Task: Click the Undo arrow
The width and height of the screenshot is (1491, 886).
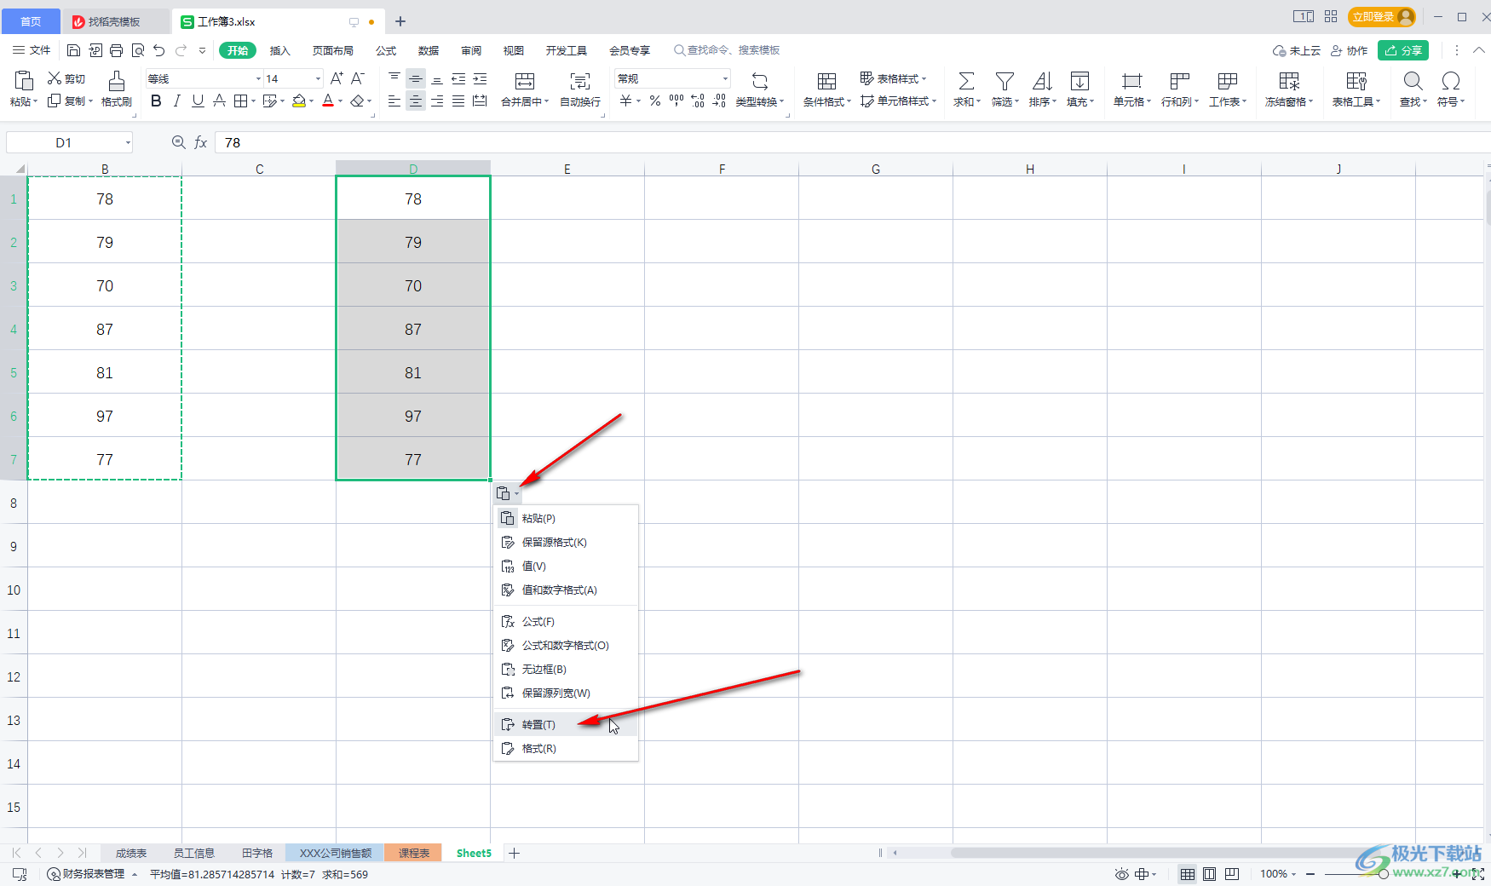Action: pyautogui.click(x=158, y=50)
